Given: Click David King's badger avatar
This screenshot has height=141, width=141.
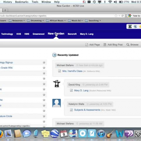Looking at the screenshot, I should (57, 83).
